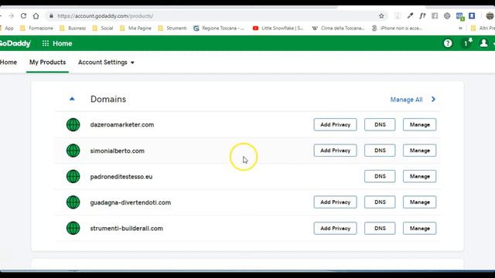Screen dimensions: 495x278
Task: Click the padroneditestesso.eu domain name
Action: pos(121,177)
